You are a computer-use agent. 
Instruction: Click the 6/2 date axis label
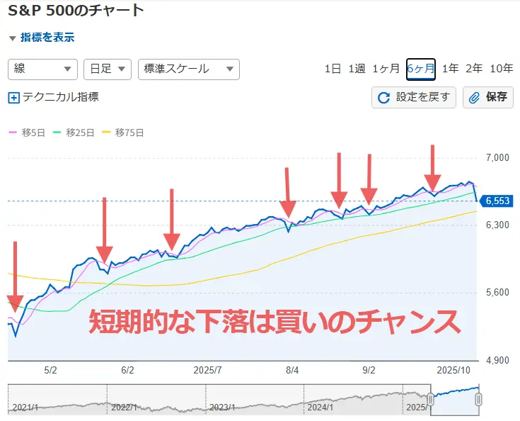tap(127, 370)
